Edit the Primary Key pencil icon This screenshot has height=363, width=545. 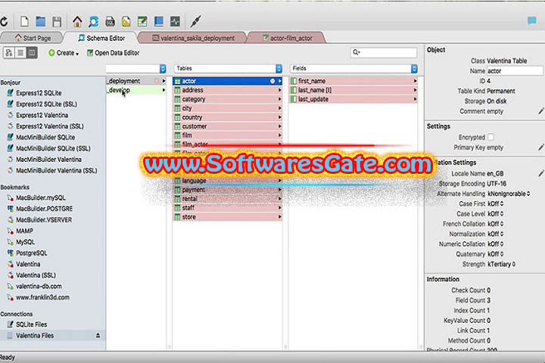coord(540,147)
